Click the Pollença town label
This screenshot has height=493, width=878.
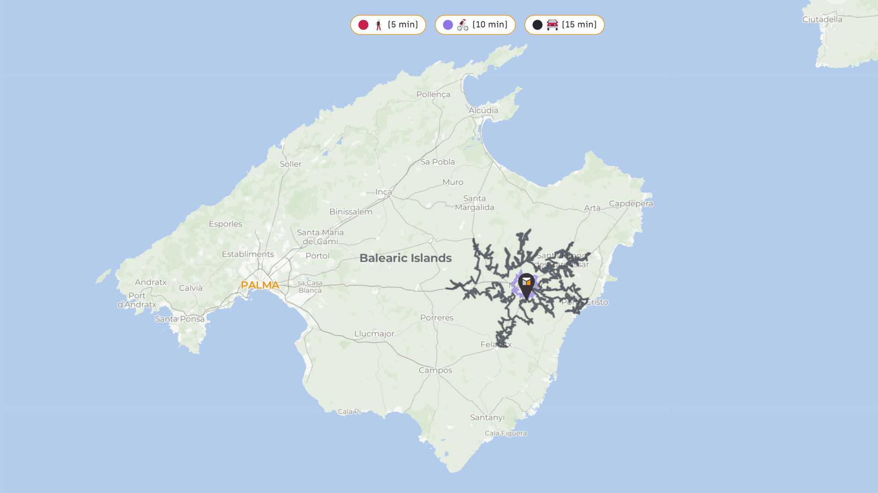(x=433, y=95)
